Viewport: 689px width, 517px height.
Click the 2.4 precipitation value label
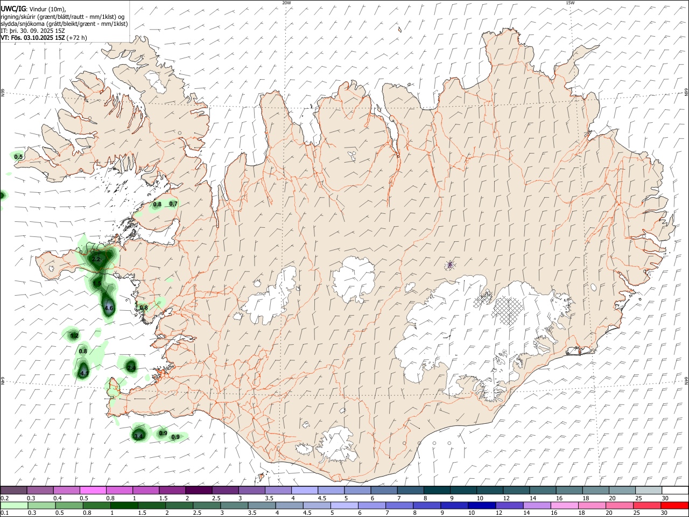(x=131, y=367)
